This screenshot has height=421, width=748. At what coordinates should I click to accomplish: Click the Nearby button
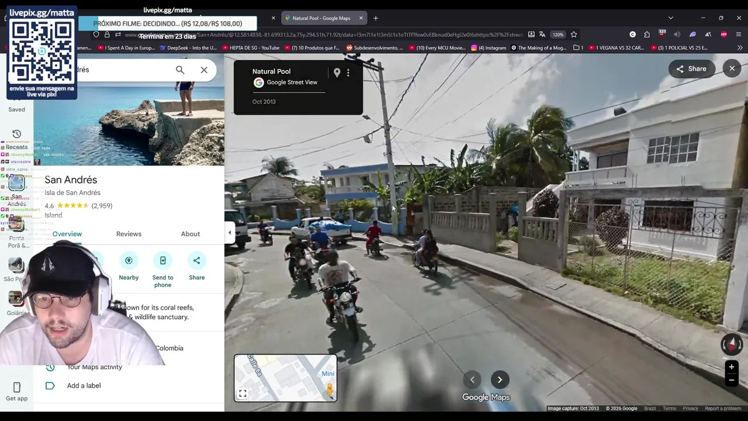coord(129,265)
